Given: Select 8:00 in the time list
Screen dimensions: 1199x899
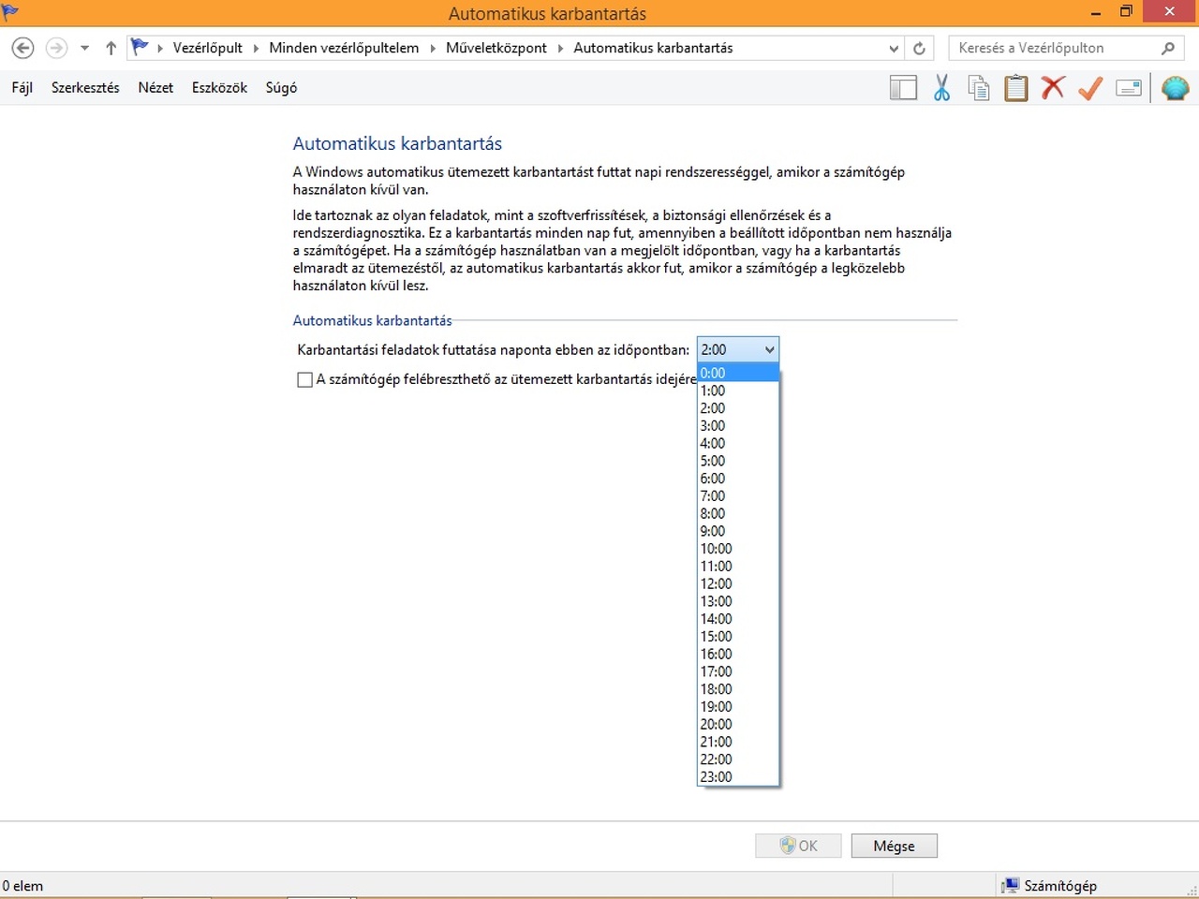Looking at the screenshot, I should pyautogui.click(x=738, y=513).
